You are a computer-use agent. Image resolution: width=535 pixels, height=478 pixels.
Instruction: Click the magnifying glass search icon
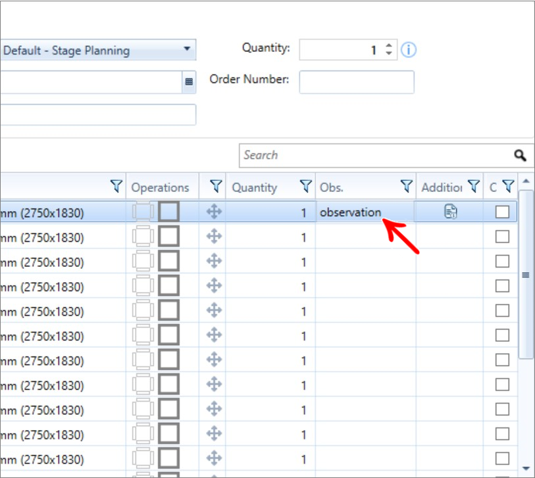(x=520, y=155)
